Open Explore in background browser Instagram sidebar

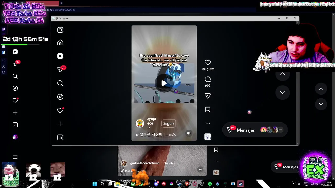click(x=15, y=88)
